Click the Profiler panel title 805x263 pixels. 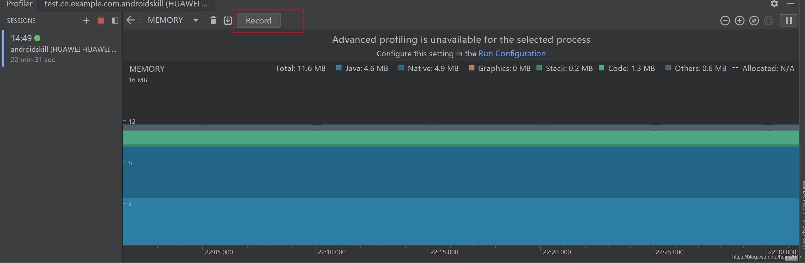[19, 4]
